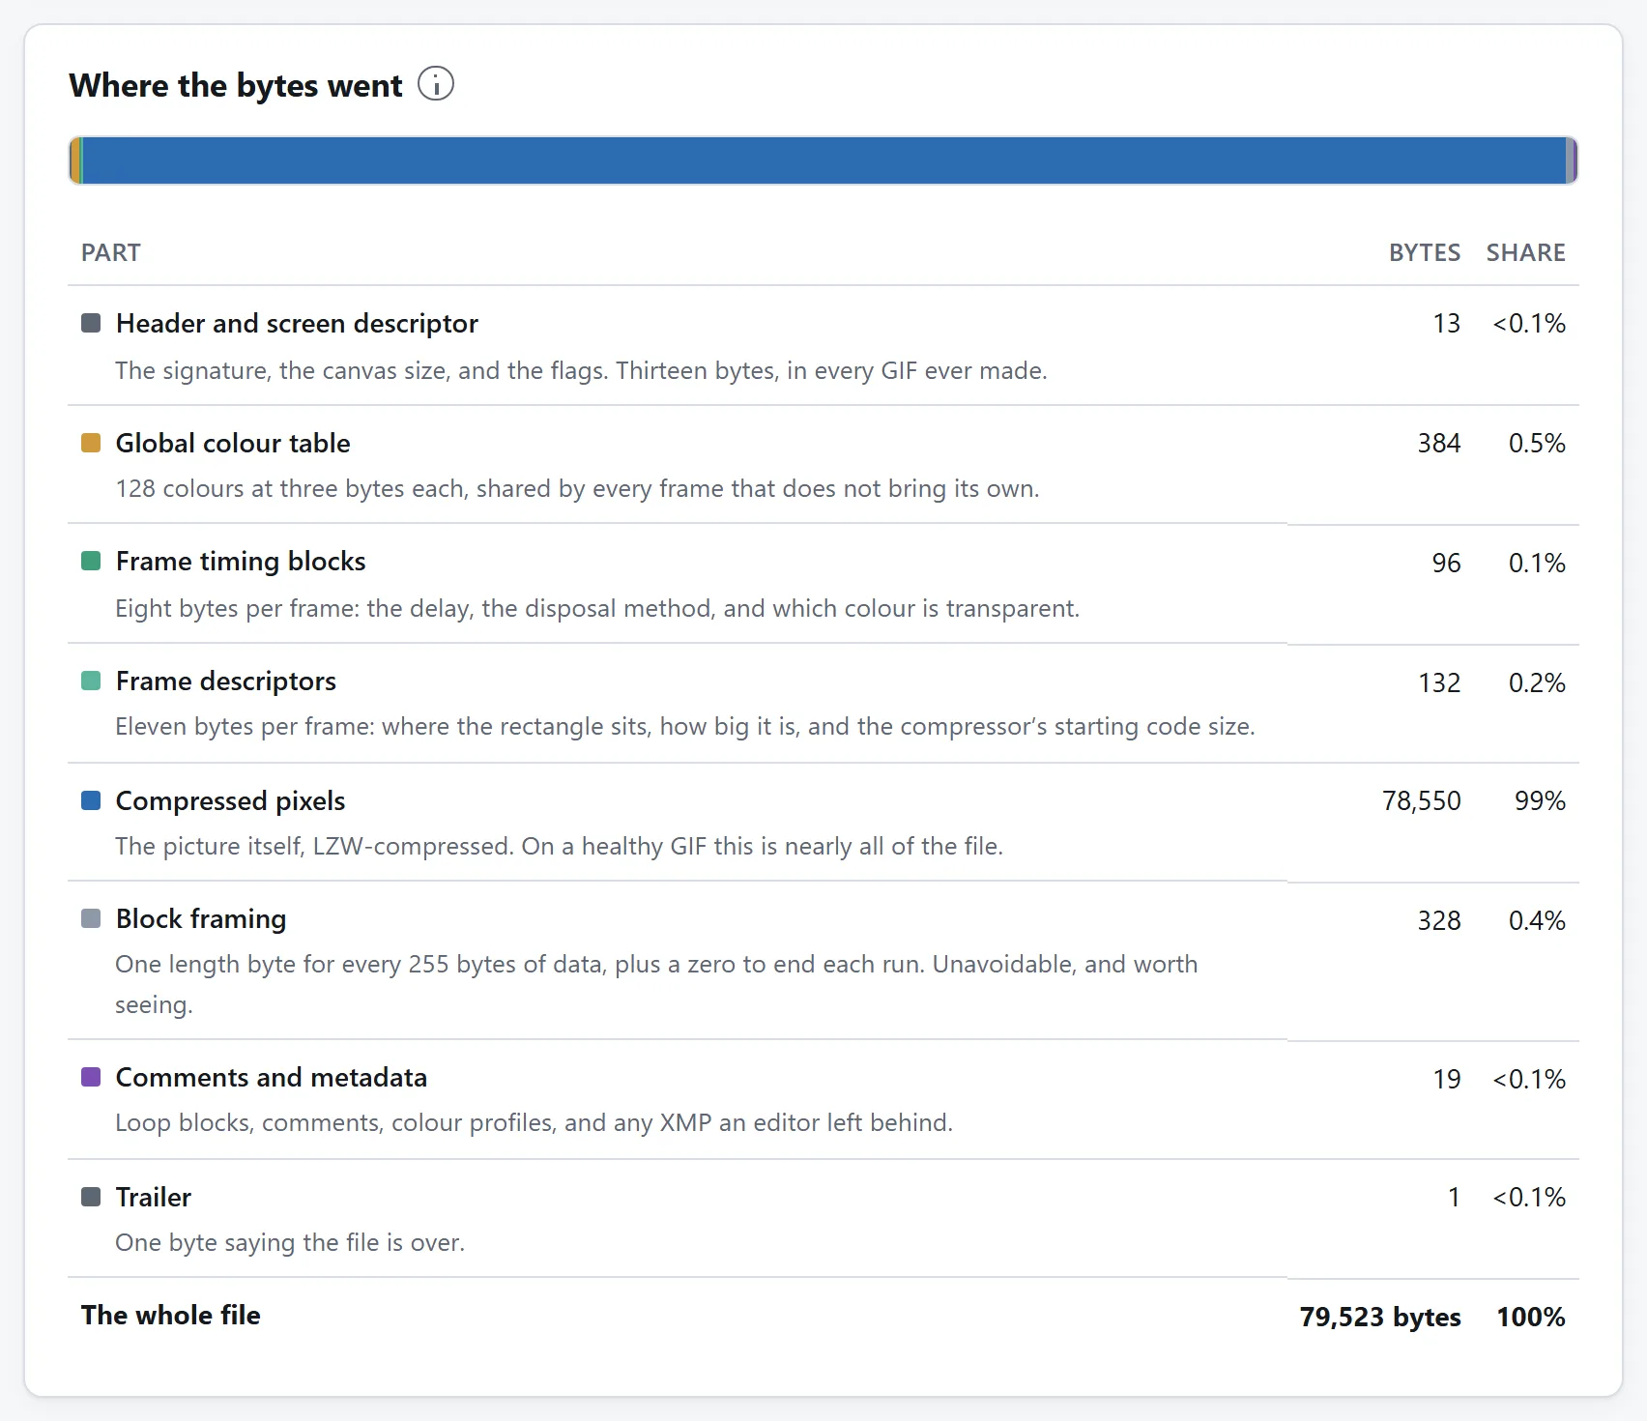Click the purple Comments and metadata swatch
The width and height of the screenshot is (1647, 1421).
click(91, 1077)
